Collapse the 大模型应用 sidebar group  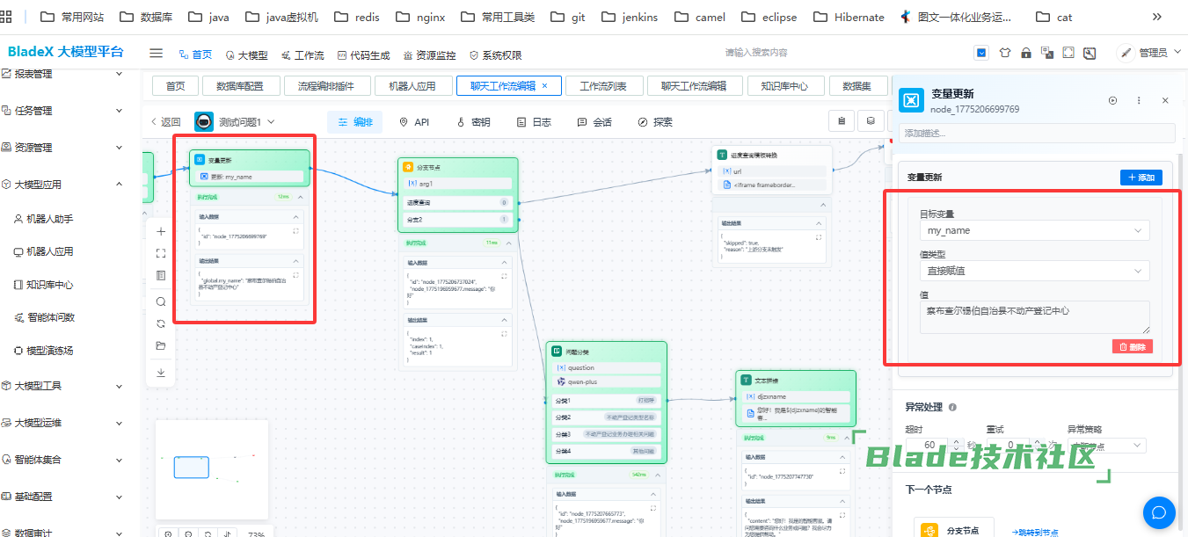(120, 185)
